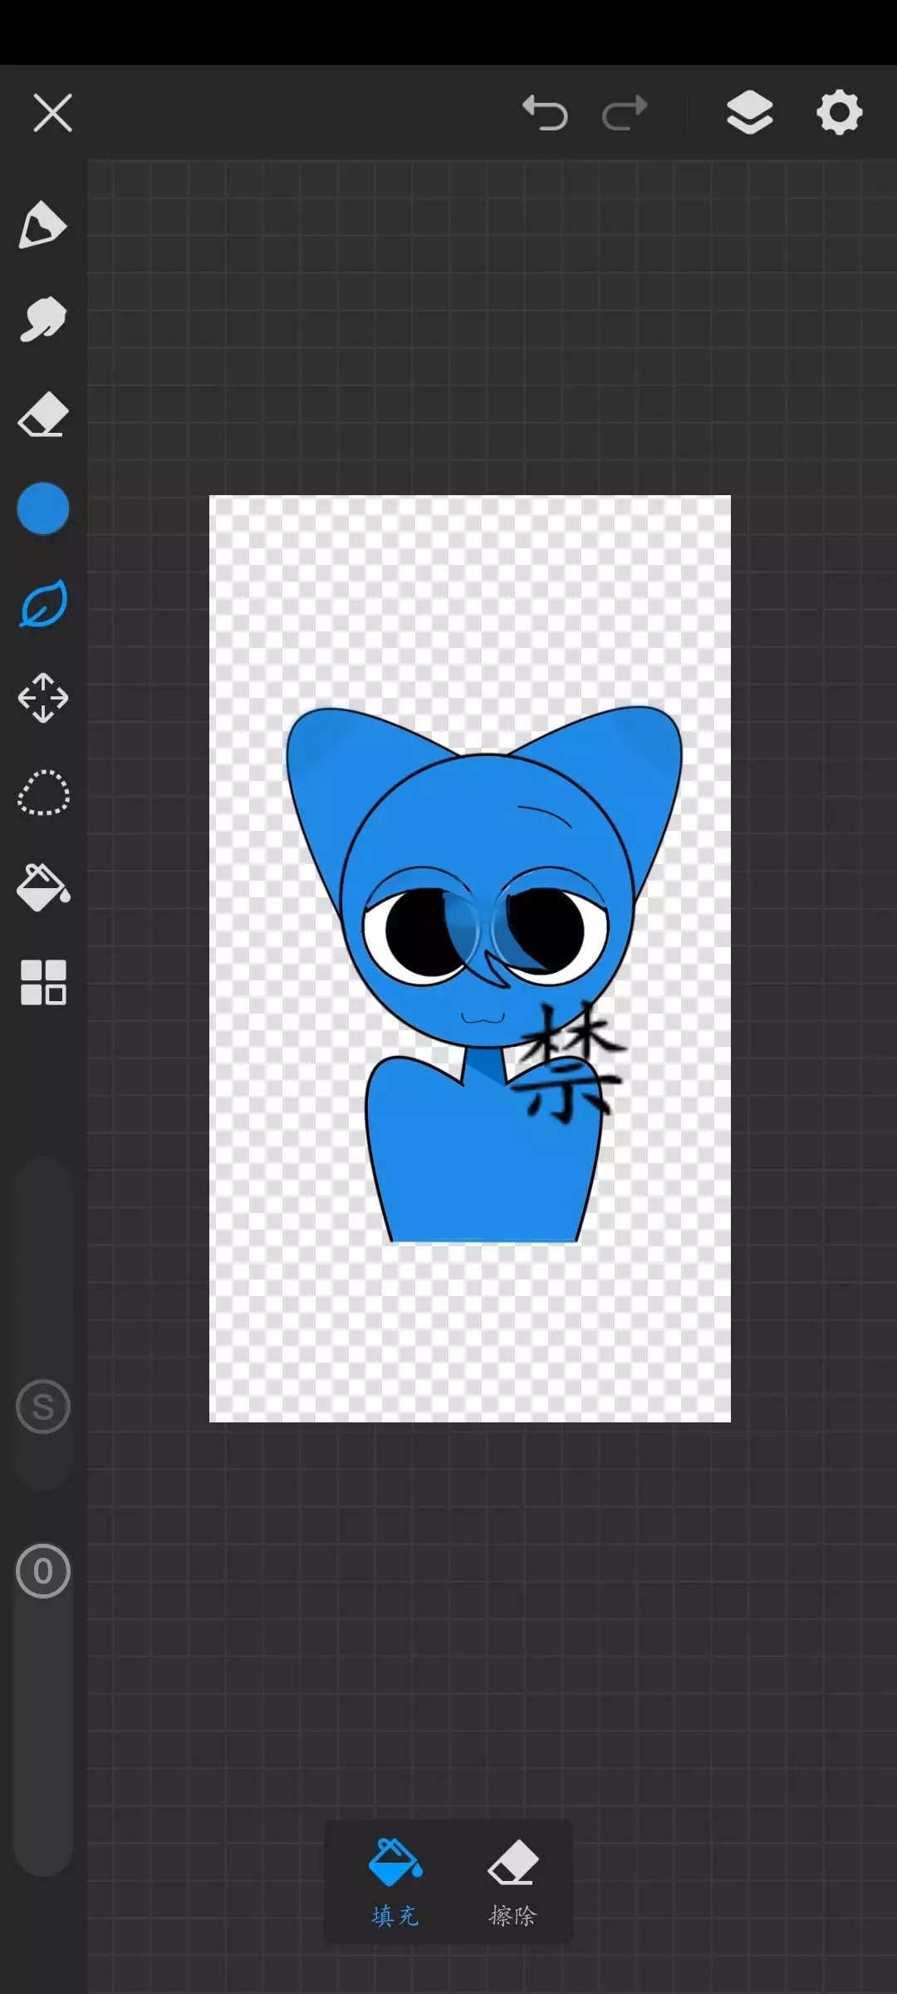Select the highlighted leaf fill tool
This screenshot has height=1994, width=897.
tap(42, 604)
